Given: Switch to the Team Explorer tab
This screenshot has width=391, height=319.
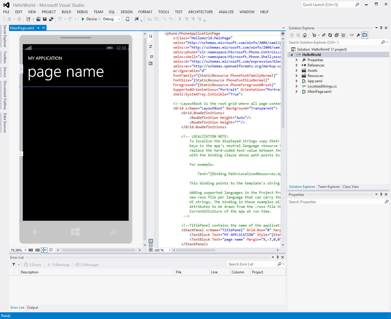Looking at the screenshot, I should coord(329,187).
